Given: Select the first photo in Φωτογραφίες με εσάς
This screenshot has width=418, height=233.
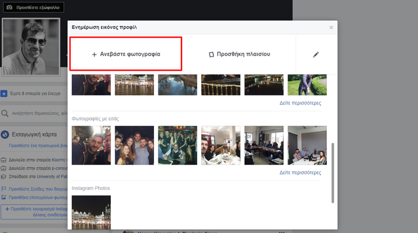Looking at the screenshot, I should [91, 145].
